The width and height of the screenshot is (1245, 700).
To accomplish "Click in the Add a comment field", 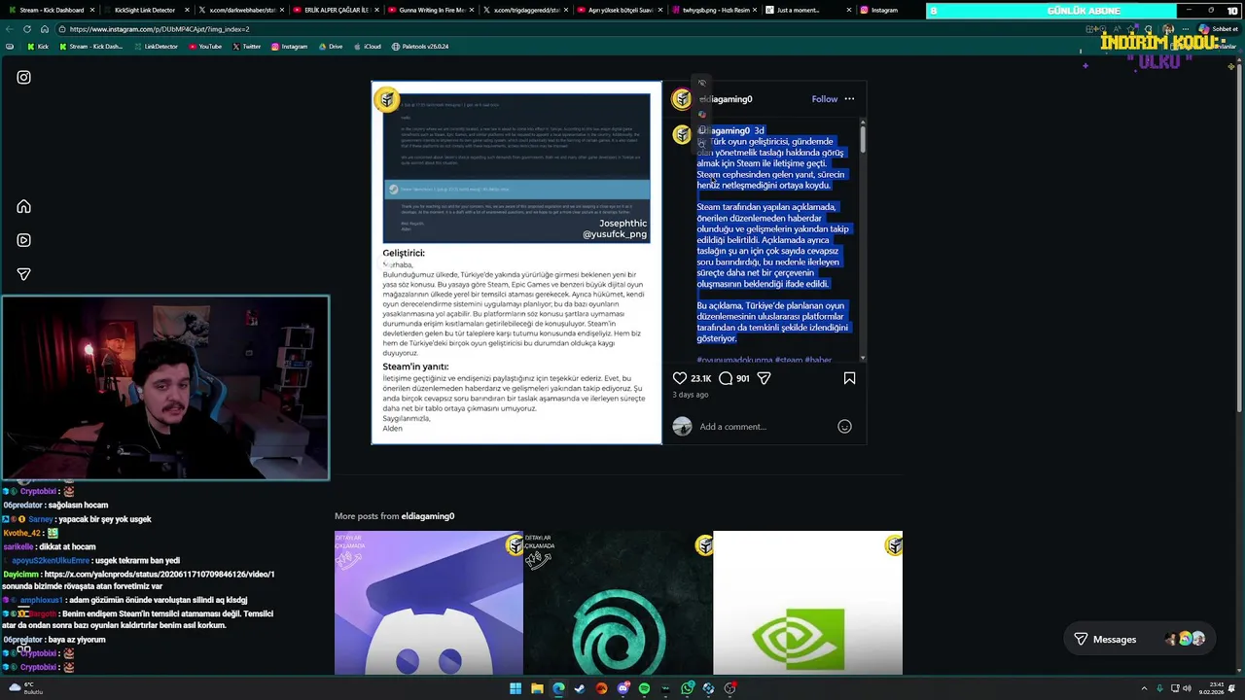I will coord(765,427).
